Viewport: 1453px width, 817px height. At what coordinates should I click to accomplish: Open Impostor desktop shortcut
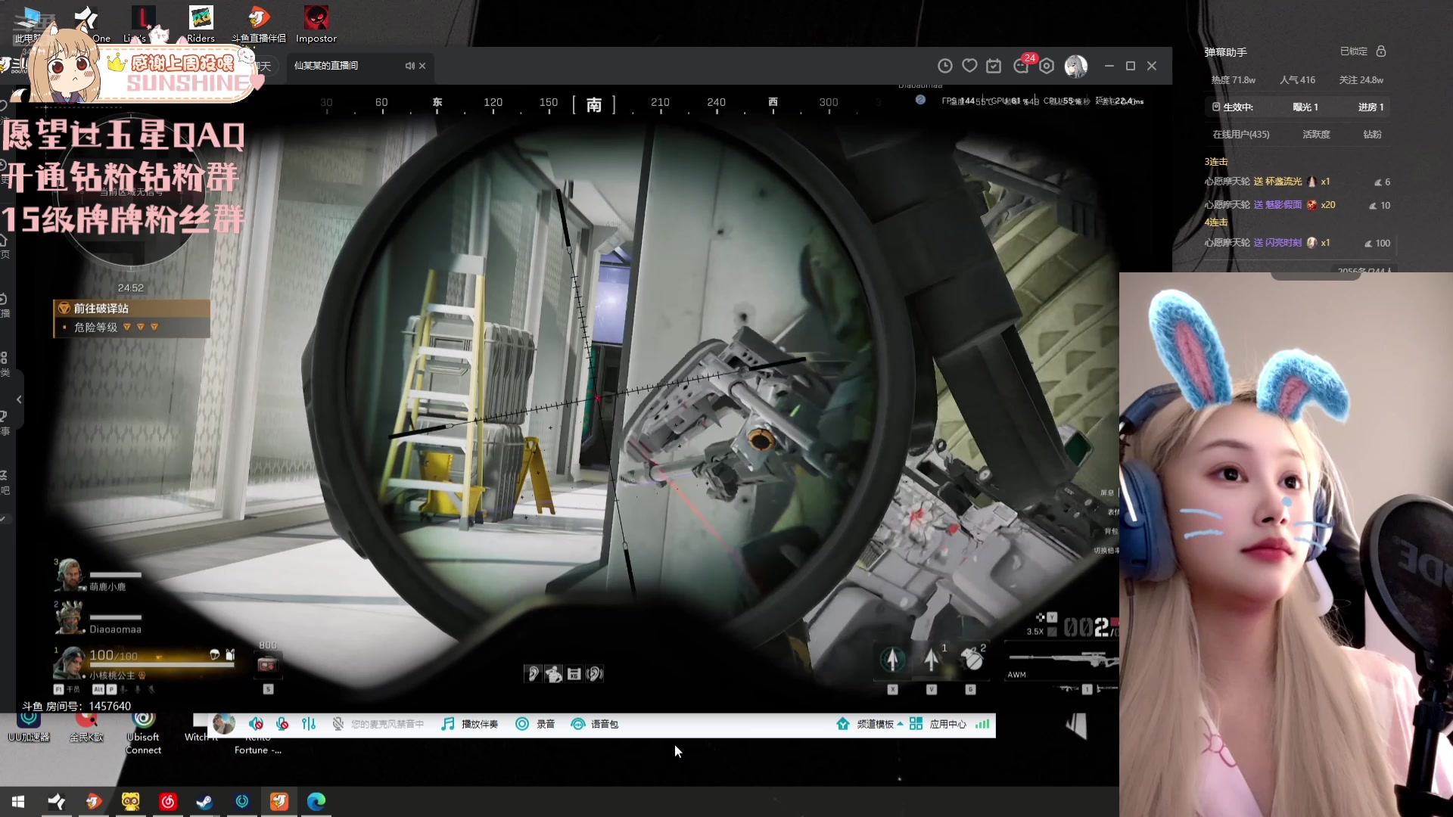click(x=316, y=24)
